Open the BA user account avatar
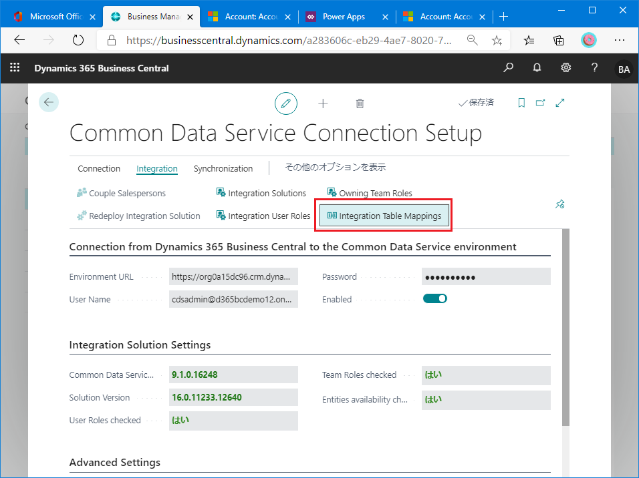Screen dimensions: 639x478 (x=624, y=69)
